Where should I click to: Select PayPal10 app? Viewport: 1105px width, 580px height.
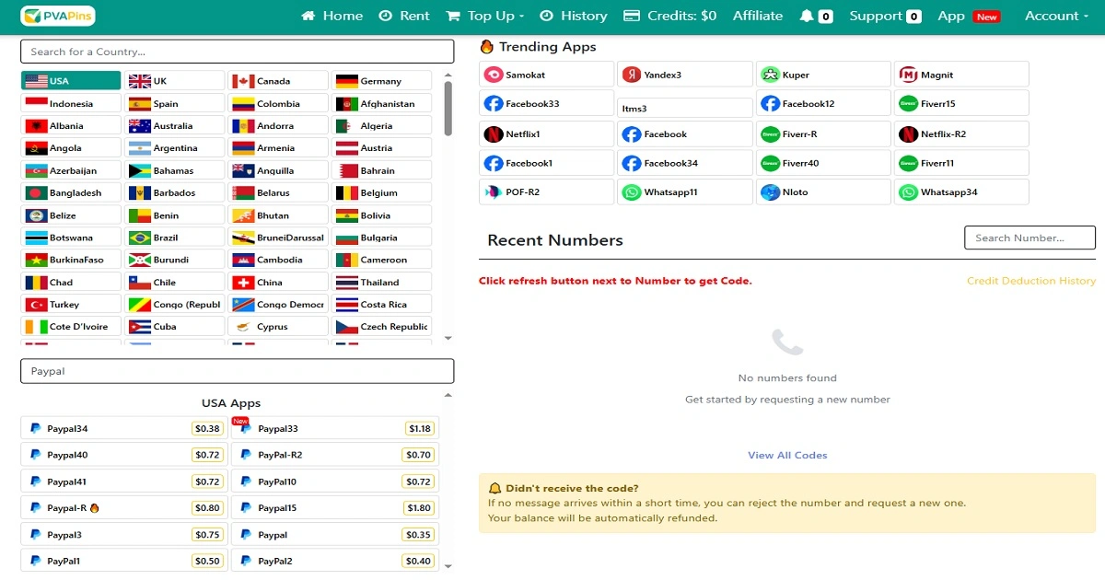pos(335,481)
